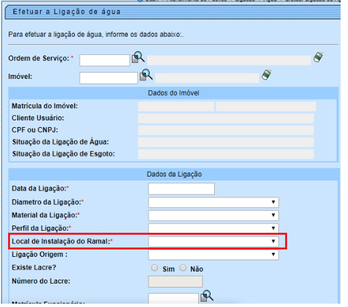Open Diametro da Ligação dropdown

point(213,203)
